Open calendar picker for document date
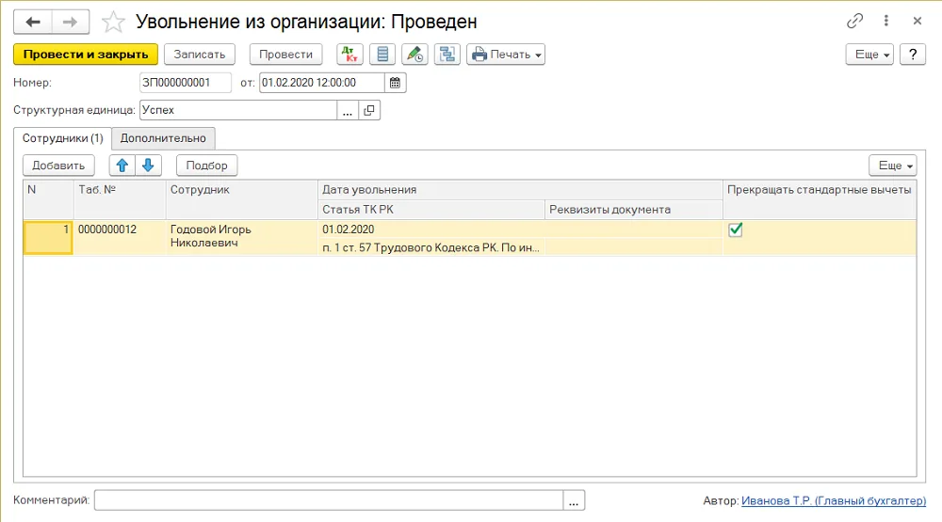Viewport: 942px width, 522px height. click(x=395, y=83)
